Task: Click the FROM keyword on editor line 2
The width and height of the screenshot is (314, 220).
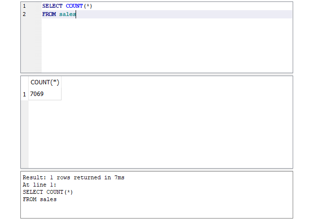Action: (49, 15)
